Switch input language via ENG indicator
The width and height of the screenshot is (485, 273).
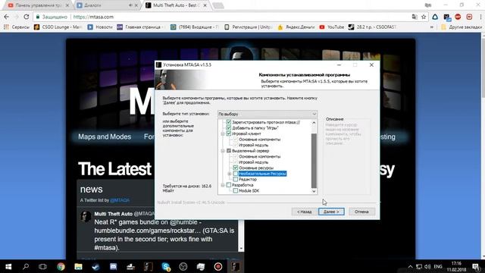[438, 266]
